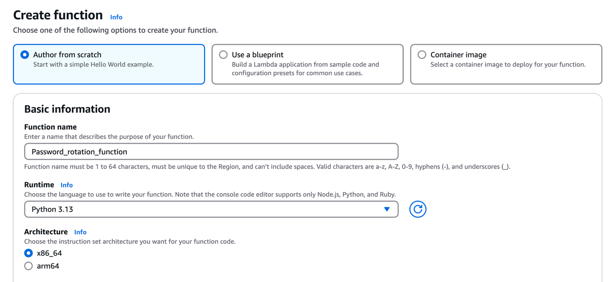The height and width of the screenshot is (282, 611).
Task: Click the Create function page title
Action: [58, 15]
